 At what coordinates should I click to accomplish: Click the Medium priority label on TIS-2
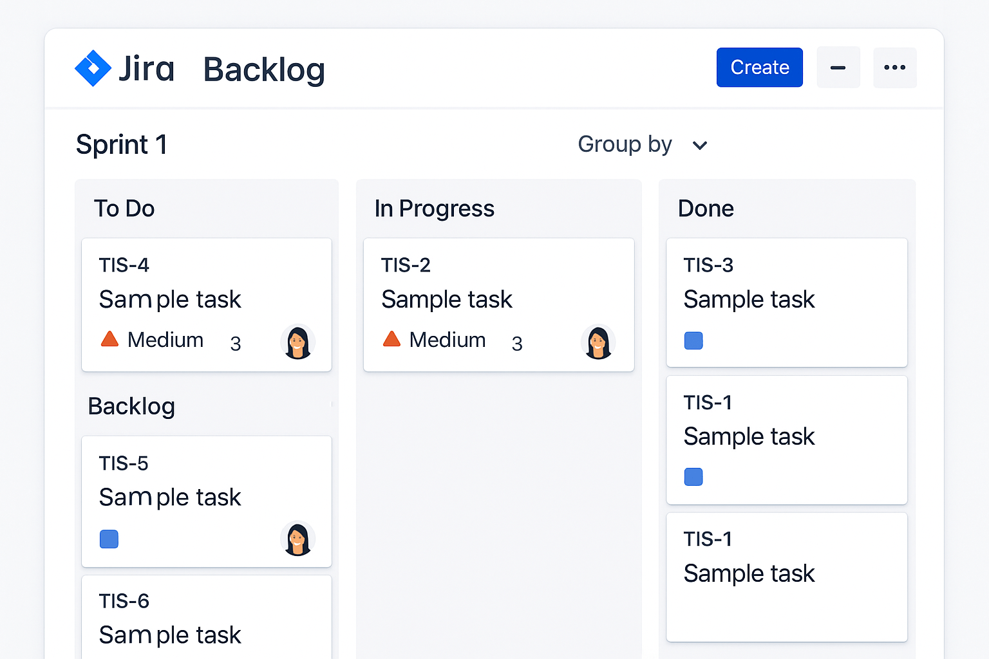[x=447, y=340]
